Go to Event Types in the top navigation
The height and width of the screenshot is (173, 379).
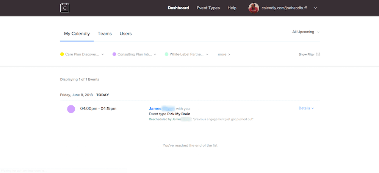[208, 8]
